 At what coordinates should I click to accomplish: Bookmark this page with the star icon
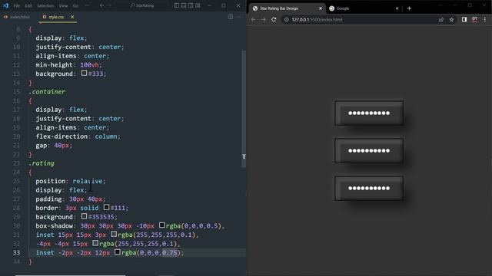[x=451, y=19]
